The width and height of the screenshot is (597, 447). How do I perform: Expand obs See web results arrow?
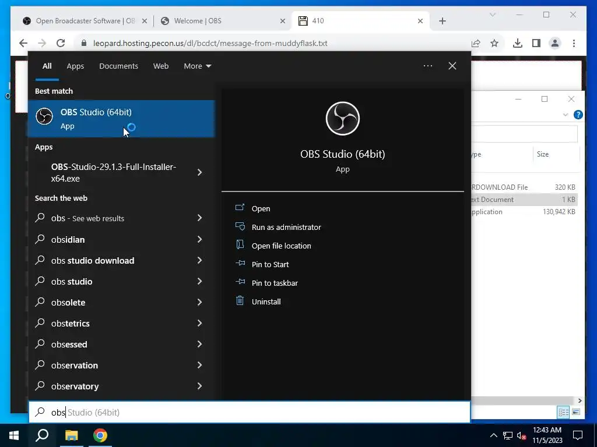(x=199, y=218)
